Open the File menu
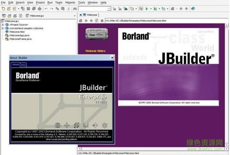230x155 pixels. [3, 3]
